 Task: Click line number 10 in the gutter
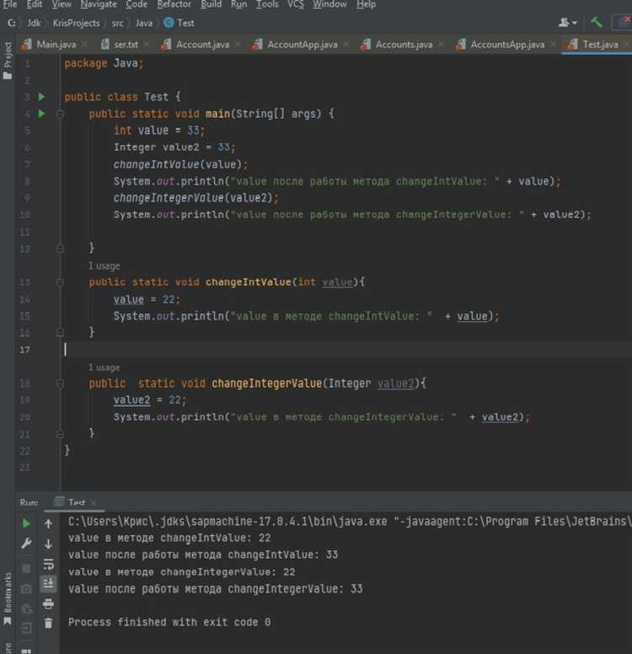tap(25, 215)
